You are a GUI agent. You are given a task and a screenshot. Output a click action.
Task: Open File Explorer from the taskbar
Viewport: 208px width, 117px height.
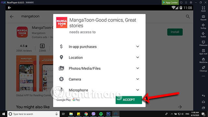[71, 114]
